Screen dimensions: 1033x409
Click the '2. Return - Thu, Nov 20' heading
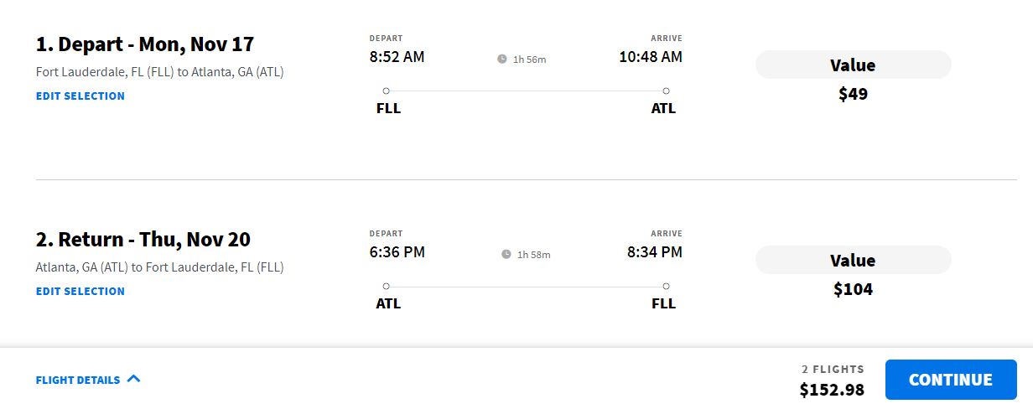[143, 239]
